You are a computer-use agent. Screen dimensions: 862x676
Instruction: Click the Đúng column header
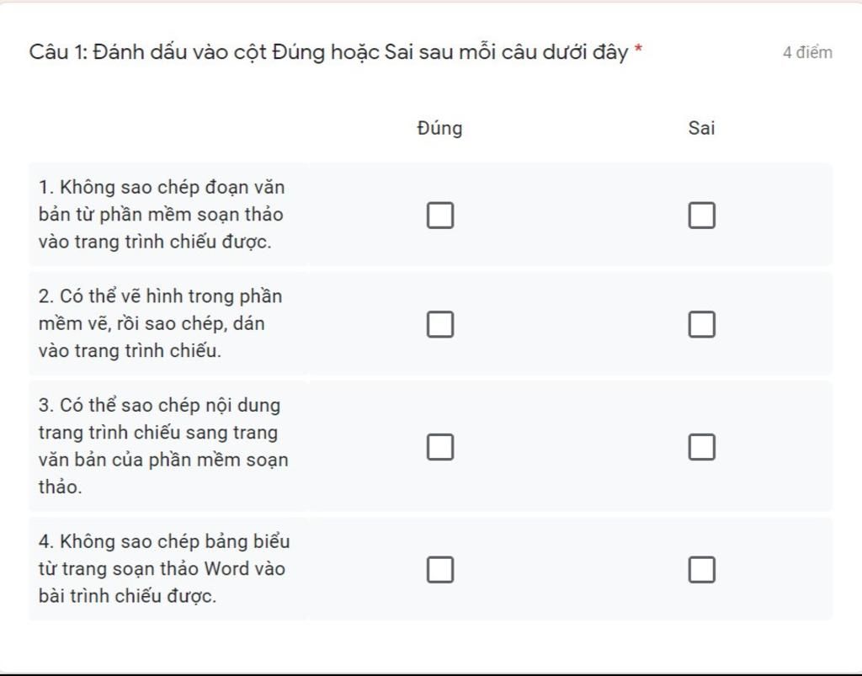[439, 128]
